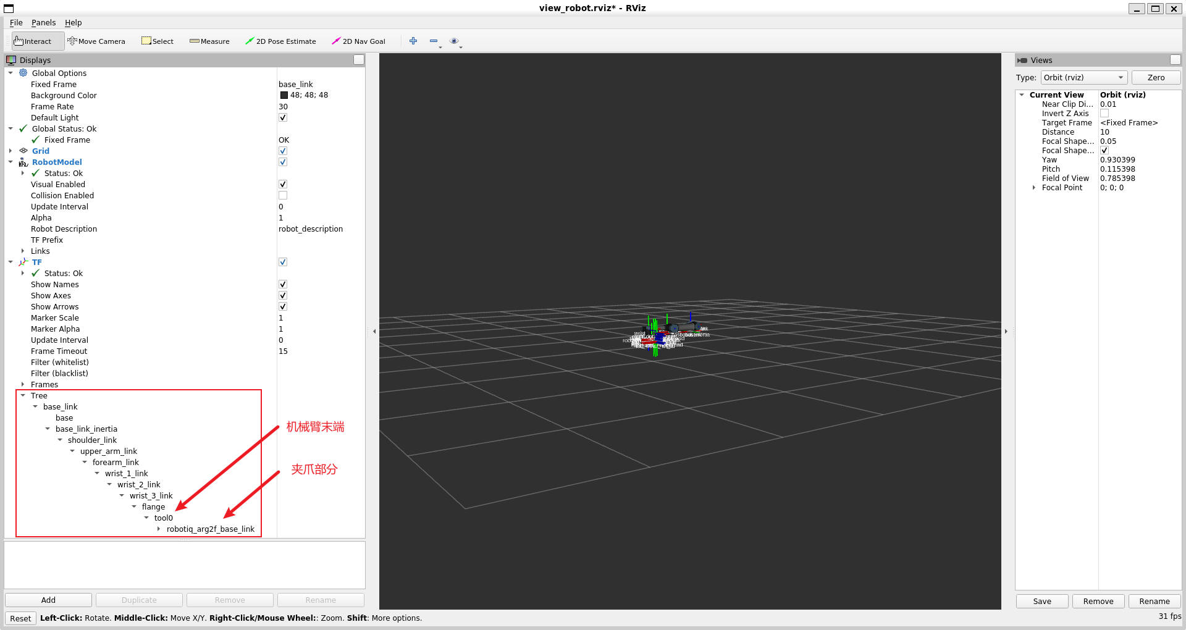Screen dimensions: 1186x630
Task: Disable the RobotModel display checkbox
Action: click(x=283, y=162)
